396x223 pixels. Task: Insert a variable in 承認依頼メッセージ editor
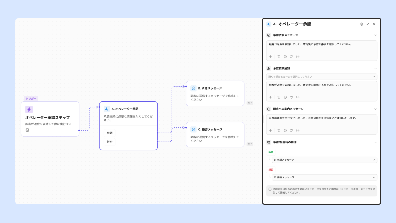[x=298, y=57]
